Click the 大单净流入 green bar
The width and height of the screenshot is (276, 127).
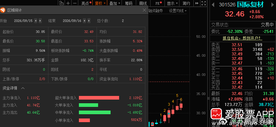(88, 105)
